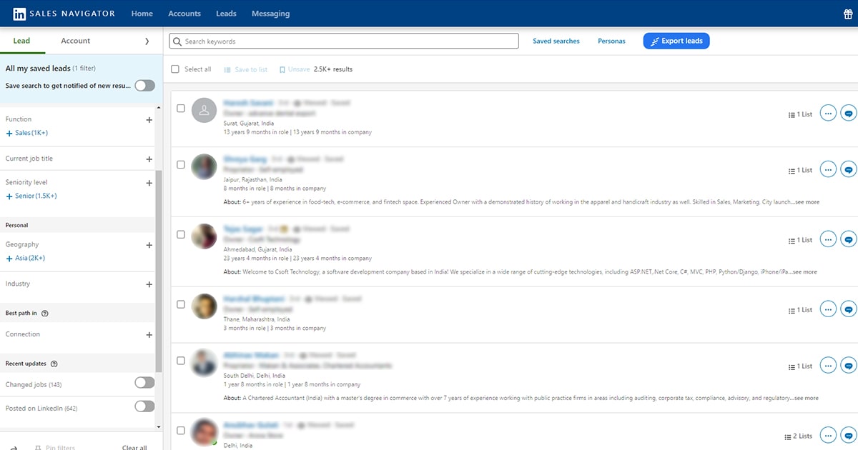Image resolution: width=858 pixels, height=450 pixels.
Task: Click info icon beside Best path in
Action: pos(45,314)
